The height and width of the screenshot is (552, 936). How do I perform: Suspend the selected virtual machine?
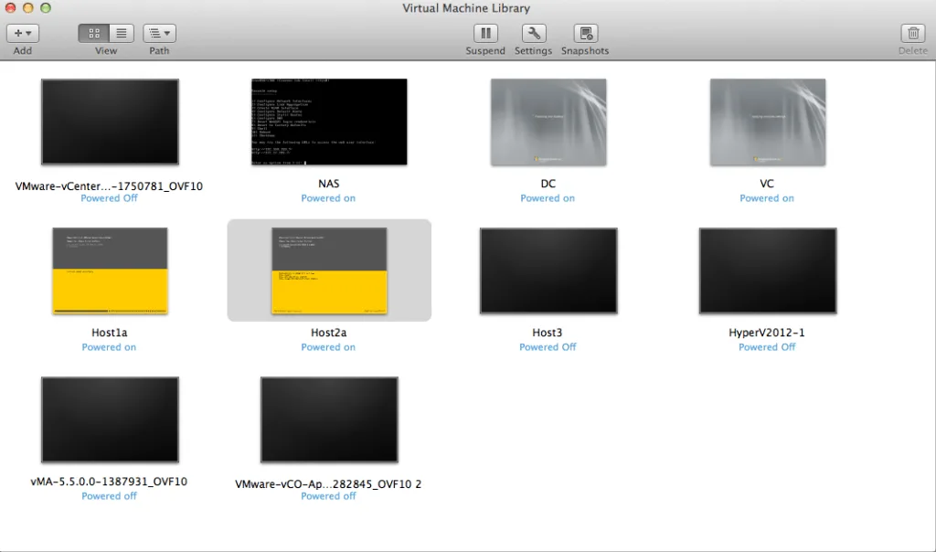pyautogui.click(x=485, y=34)
